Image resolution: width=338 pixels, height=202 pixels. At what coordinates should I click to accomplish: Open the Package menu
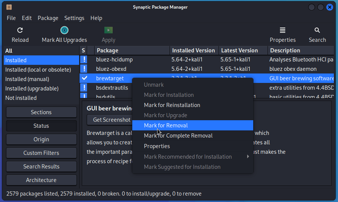pyautogui.click(x=48, y=18)
